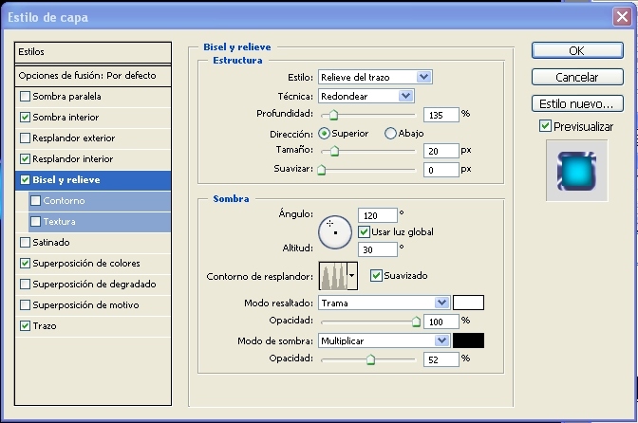Image resolution: width=638 pixels, height=423 pixels.
Task: Click the Ángulo value field 120
Action: 378,215
